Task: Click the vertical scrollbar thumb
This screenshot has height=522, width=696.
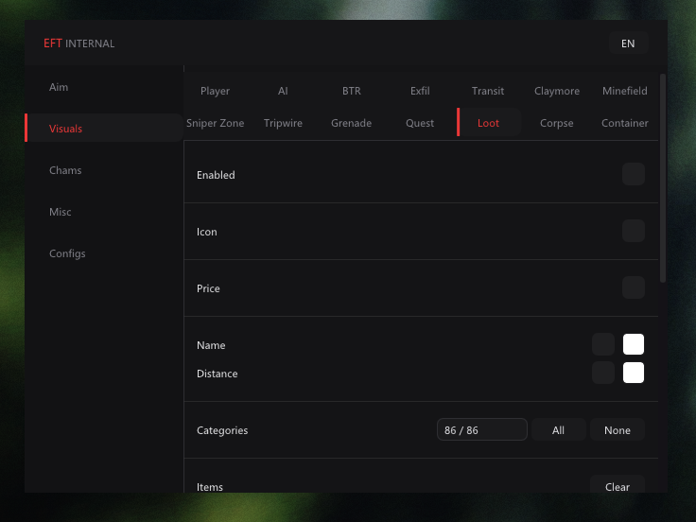Action: coord(663,178)
